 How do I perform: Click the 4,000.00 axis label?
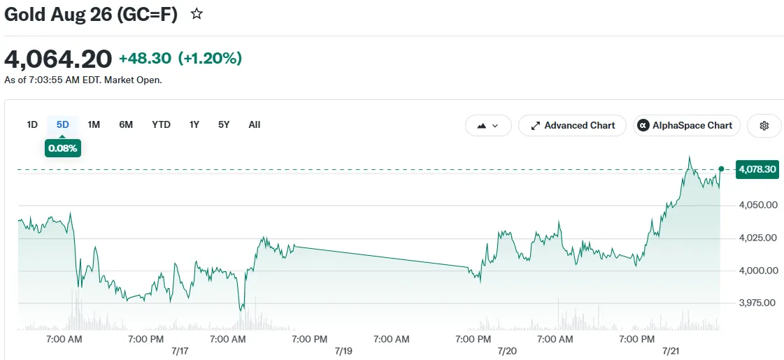(758, 271)
